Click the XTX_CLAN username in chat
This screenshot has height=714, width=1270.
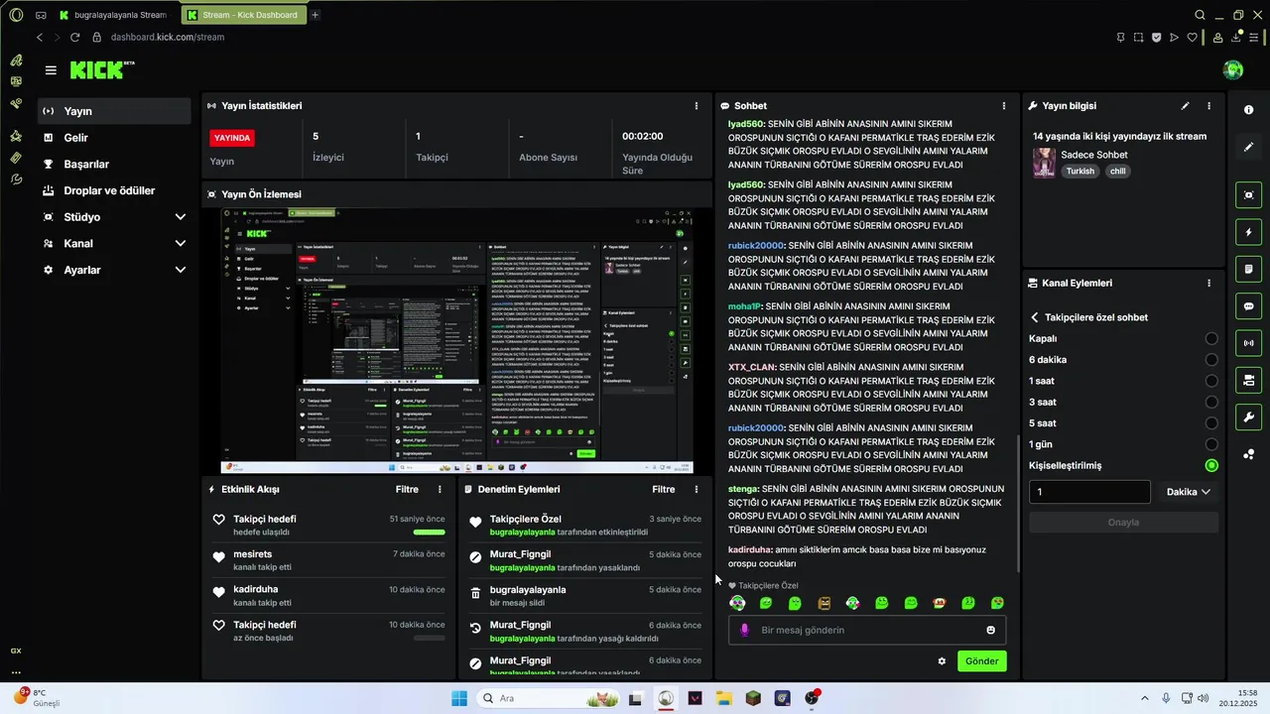coord(752,367)
